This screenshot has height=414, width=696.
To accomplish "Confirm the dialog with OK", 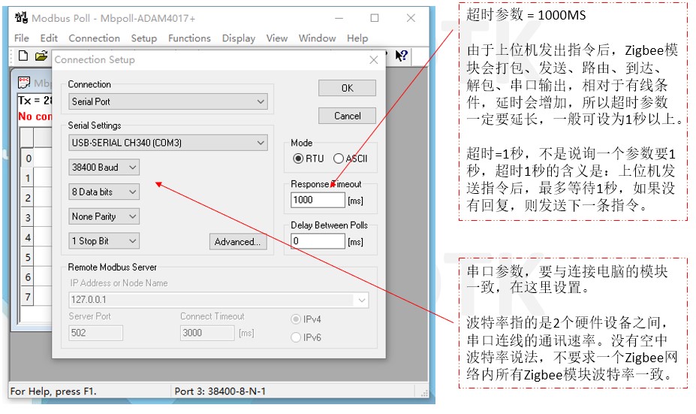I will point(347,88).
